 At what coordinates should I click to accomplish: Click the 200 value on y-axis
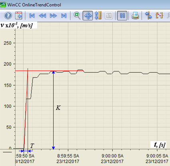tap(8, 64)
